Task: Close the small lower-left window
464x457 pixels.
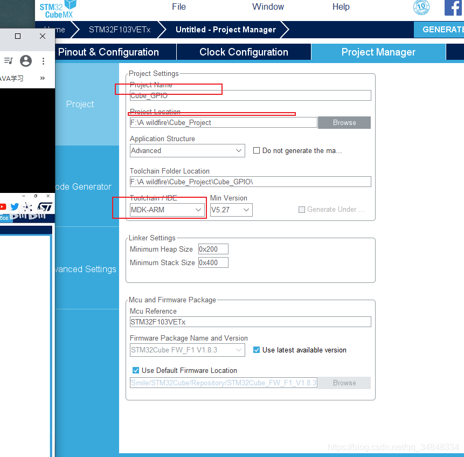Action: tap(48, 196)
